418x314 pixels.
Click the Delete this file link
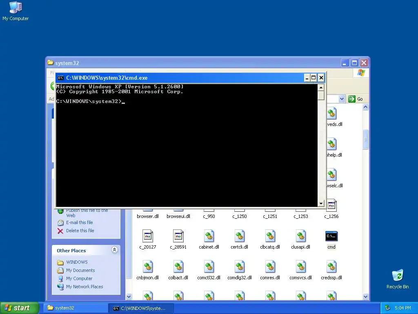pos(80,231)
